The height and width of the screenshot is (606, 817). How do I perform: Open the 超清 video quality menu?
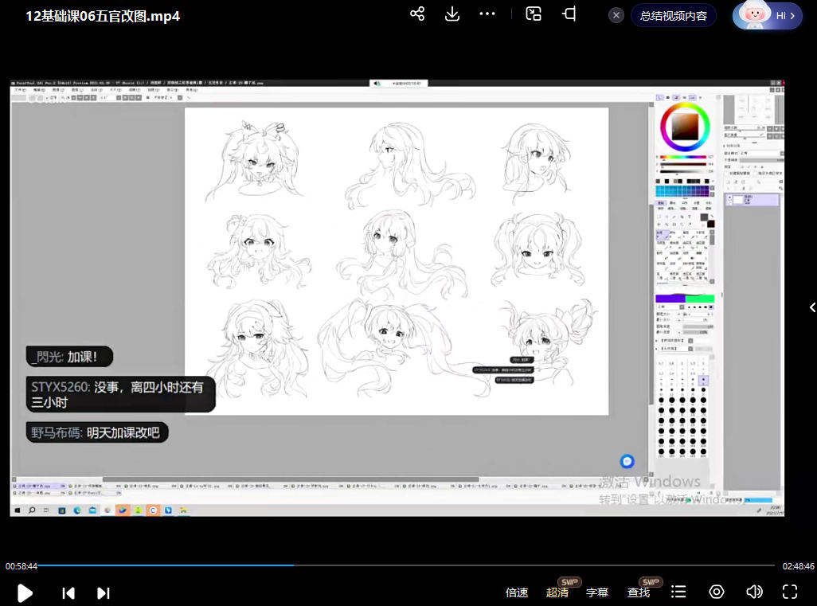click(557, 592)
